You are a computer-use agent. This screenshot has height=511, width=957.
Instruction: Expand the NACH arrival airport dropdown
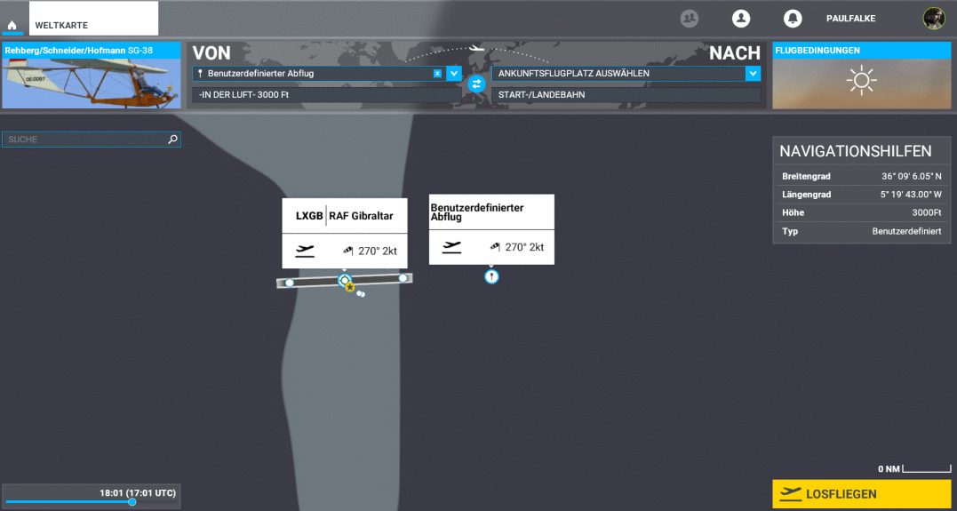(754, 74)
